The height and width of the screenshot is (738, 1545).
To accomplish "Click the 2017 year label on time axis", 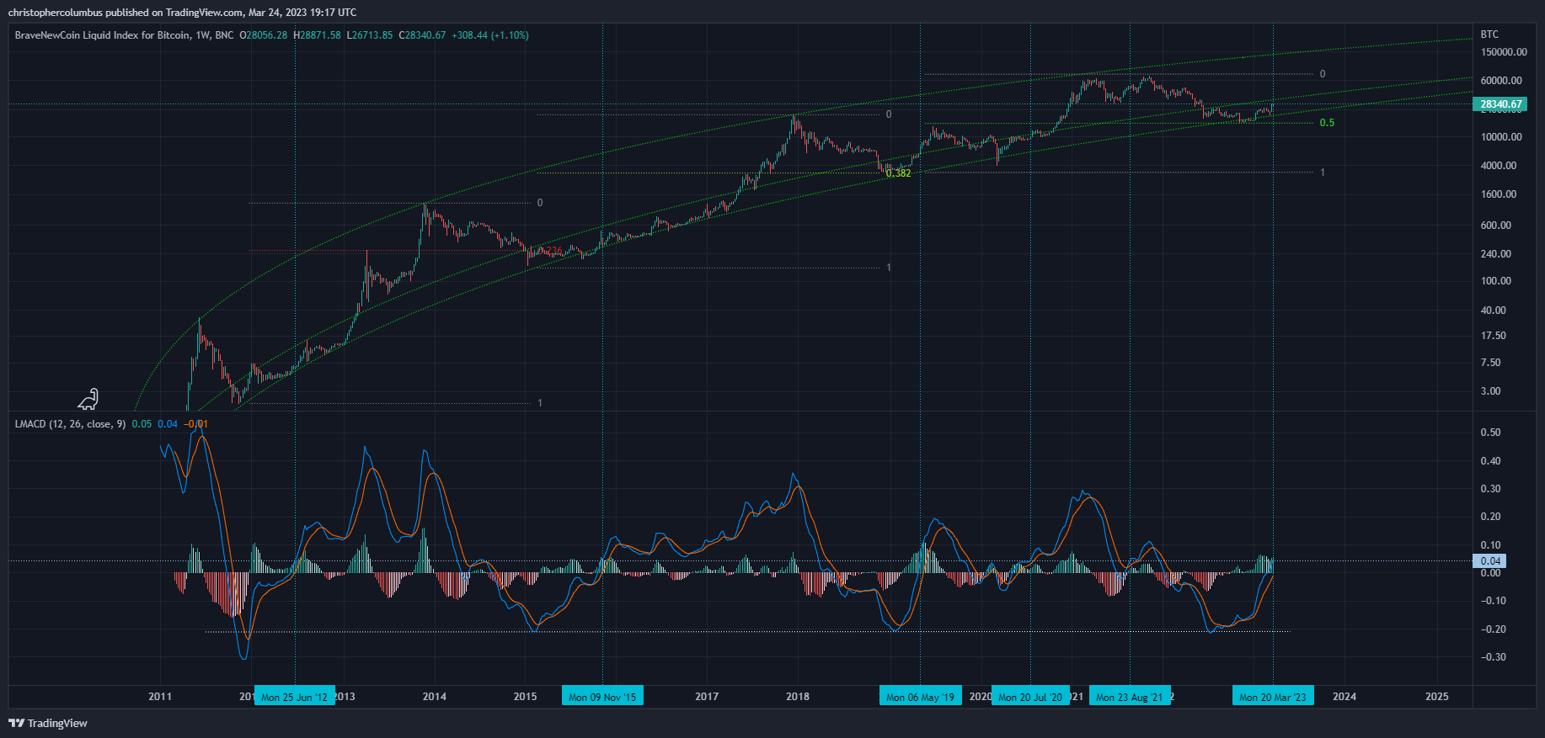I will (707, 697).
